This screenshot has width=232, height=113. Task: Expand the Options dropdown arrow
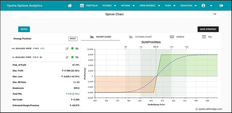pos(134,6)
